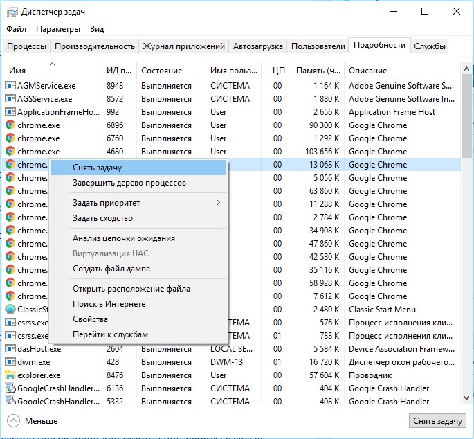The height and width of the screenshot is (439, 474).
Task: Click the LOCAL SE... user name cell
Action: (x=231, y=349)
